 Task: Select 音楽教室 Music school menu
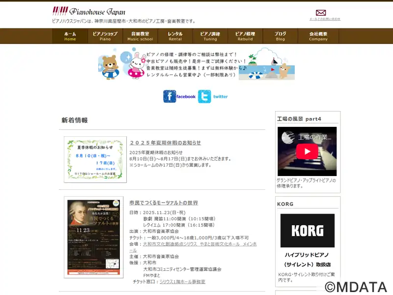click(x=140, y=36)
